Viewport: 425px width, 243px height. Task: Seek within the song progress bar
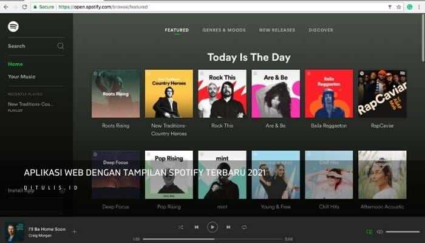[x=212, y=239]
